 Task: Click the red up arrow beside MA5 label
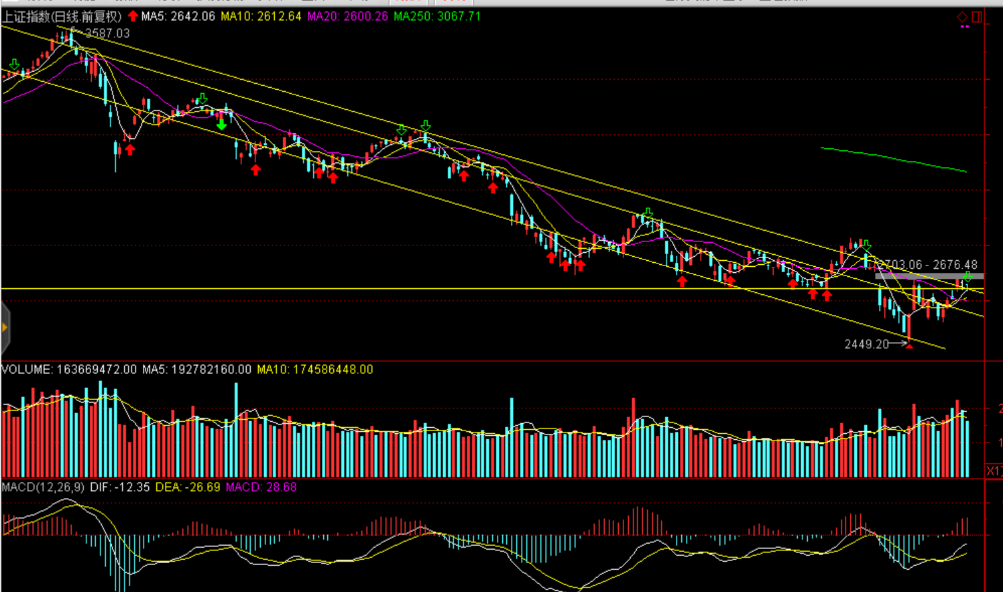pos(133,16)
